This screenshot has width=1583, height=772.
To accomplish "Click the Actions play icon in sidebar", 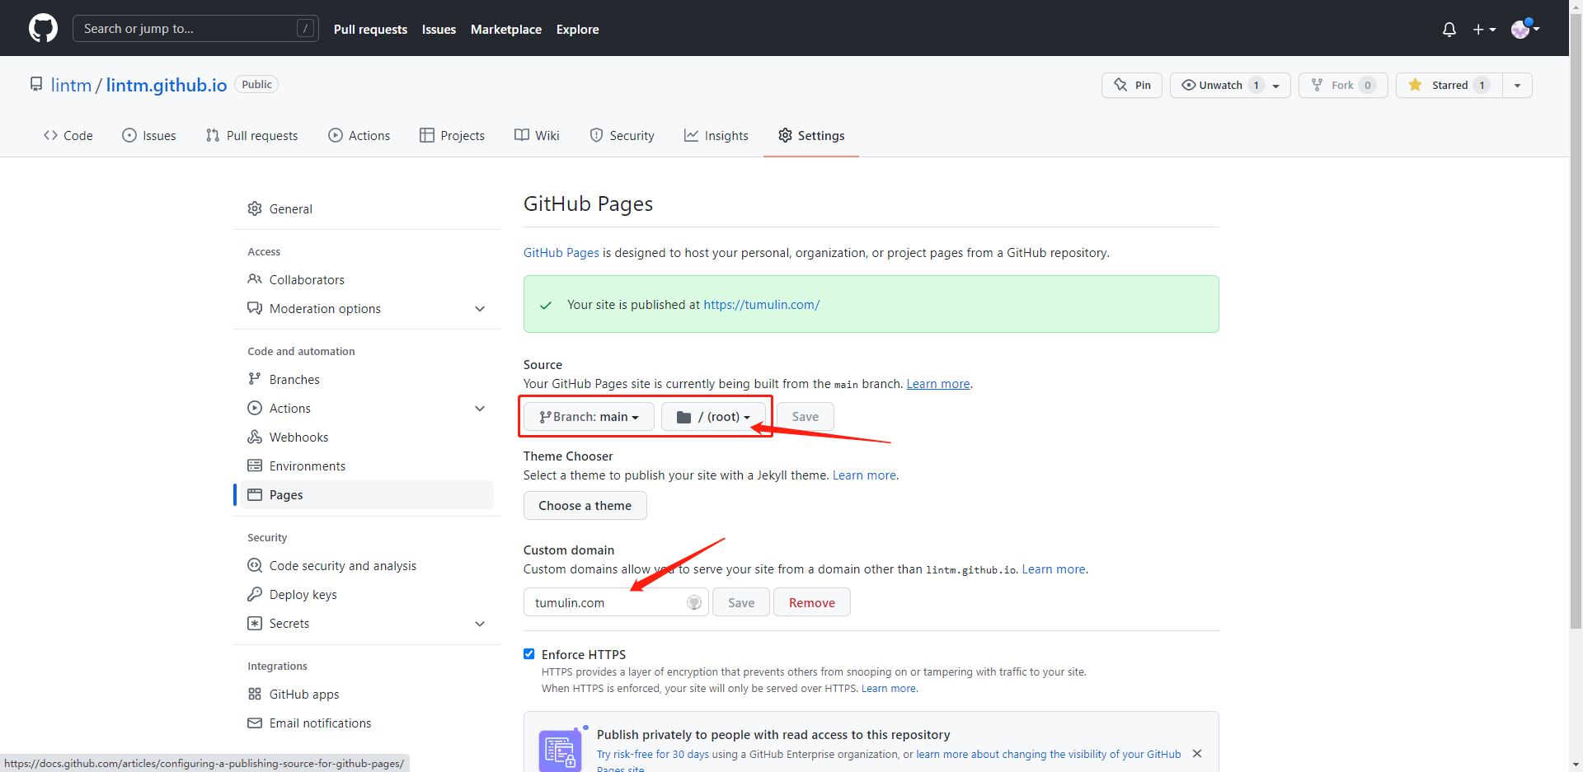I will click(x=255, y=408).
